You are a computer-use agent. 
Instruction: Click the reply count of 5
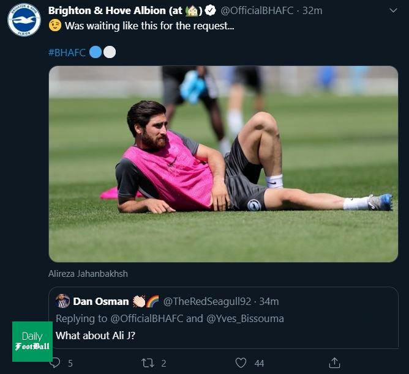(x=70, y=363)
